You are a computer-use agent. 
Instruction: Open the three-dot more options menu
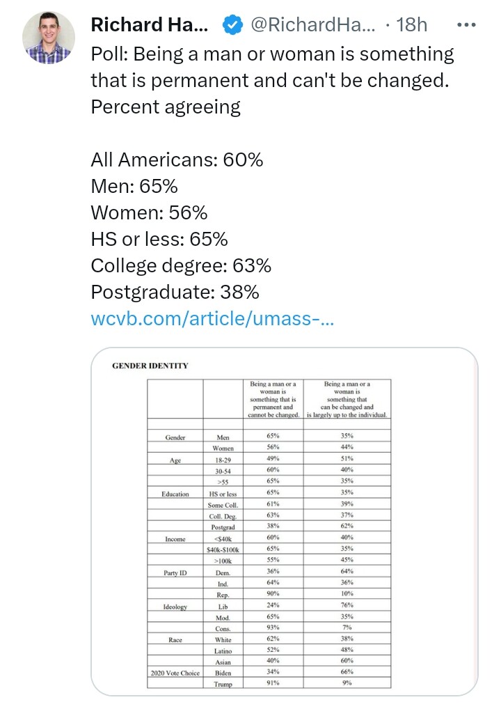(465, 25)
